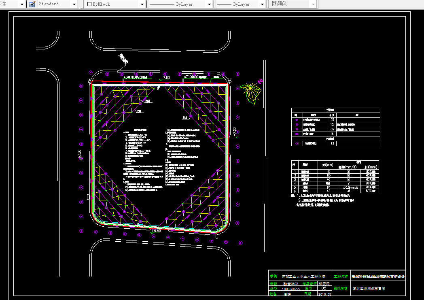Click the ByBlock color square swatch
424x300 pixels.
tap(89, 4)
